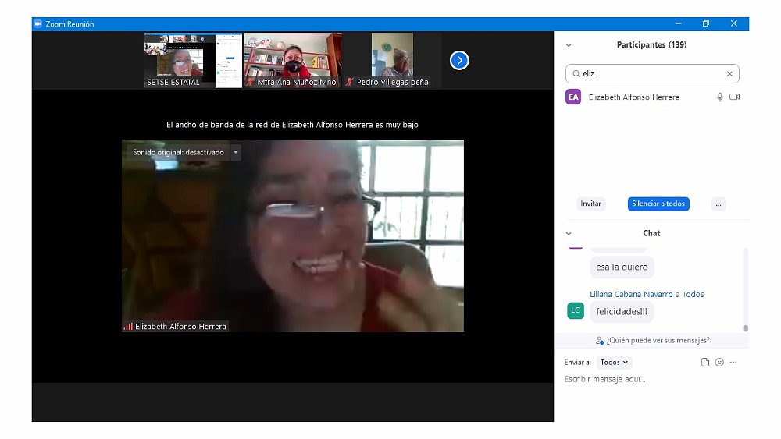Open the participants panel '...' more menu
781x439 pixels.
click(719, 204)
